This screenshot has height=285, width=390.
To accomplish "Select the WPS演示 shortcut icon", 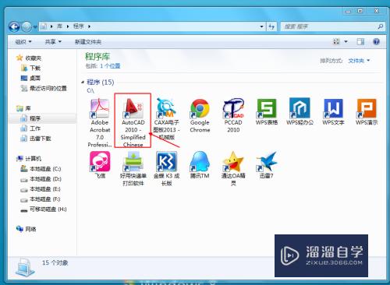I will coord(367,108).
